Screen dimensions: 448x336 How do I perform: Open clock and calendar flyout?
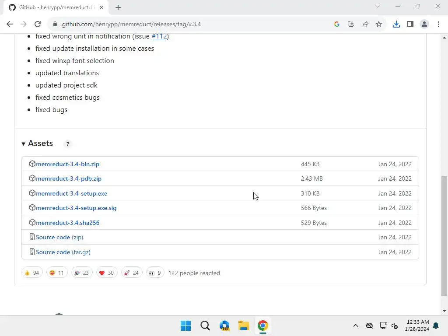point(417,325)
